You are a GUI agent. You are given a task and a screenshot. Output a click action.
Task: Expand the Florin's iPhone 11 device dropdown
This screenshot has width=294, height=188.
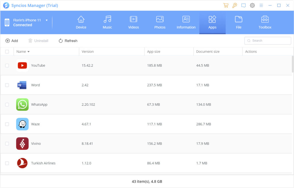pyautogui.click(x=47, y=20)
